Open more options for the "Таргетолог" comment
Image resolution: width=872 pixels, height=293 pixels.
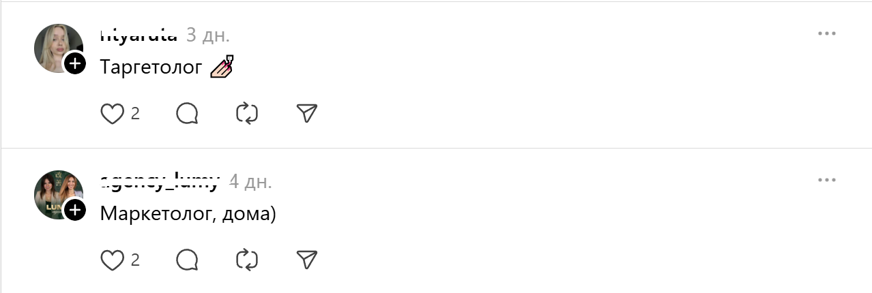pos(826,34)
